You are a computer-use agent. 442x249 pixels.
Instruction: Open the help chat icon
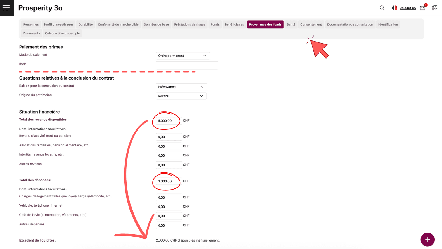click(434, 8)
